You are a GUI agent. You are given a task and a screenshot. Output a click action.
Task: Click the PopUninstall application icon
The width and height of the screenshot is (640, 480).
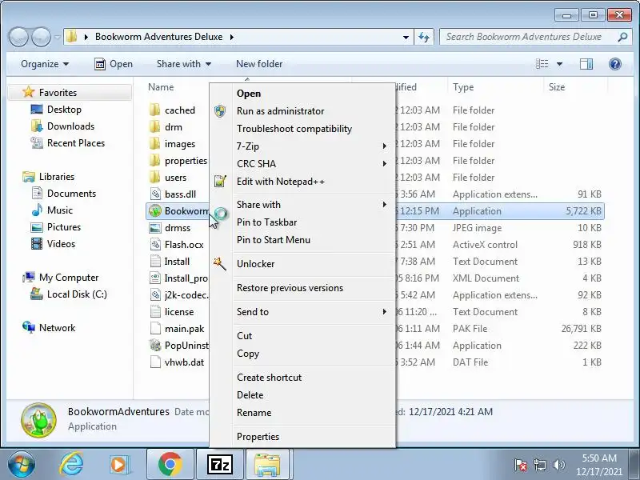coord(155,346)
